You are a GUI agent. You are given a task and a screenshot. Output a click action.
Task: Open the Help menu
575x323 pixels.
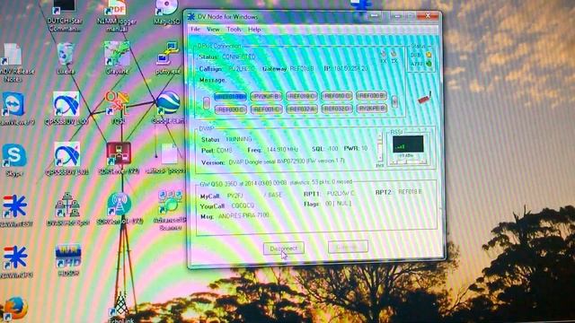click(x=254, y=30)
